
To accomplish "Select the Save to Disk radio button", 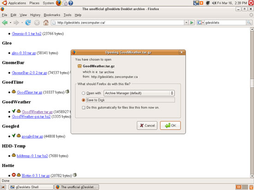I will pyautogui.click(x=84, y=100).
